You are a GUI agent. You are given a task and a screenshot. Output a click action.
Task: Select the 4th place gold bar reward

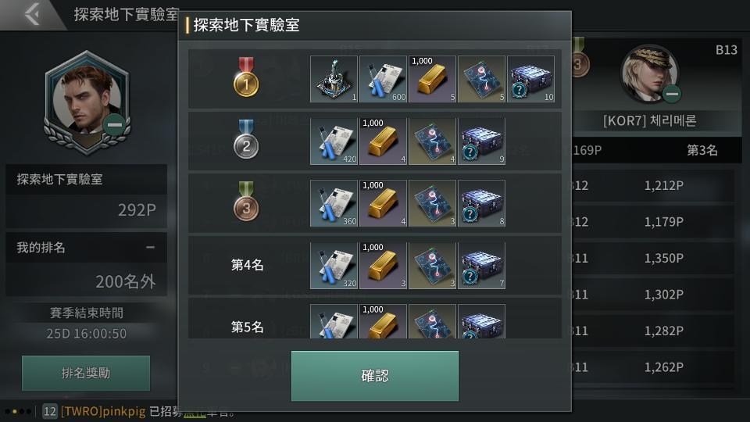tap(383, 266)
